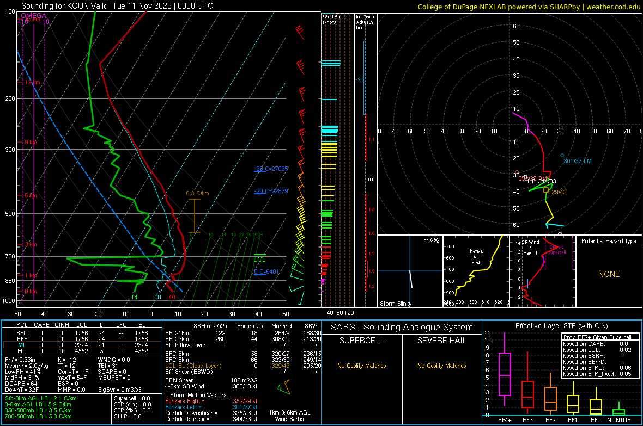This screenshot has height=426, width=643.
Task: Click the 'Wind Speed (knots)' header
Action: pyautogui.click(x=335, y=19)
